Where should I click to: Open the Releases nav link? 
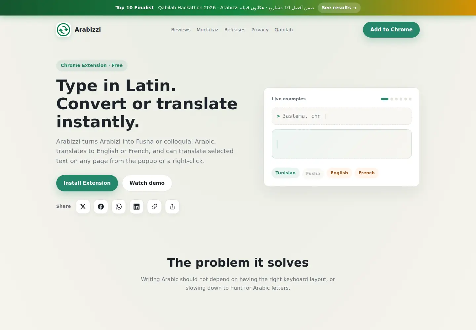coord(235,30)
